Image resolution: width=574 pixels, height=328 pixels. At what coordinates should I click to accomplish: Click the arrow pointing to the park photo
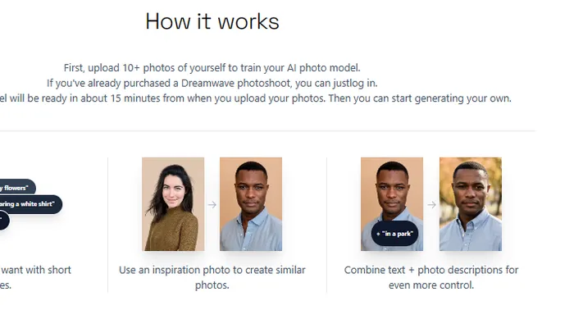[431, 204]
